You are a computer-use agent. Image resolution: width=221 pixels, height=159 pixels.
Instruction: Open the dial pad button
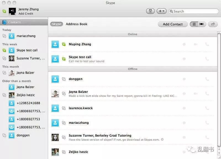point(150,11)
